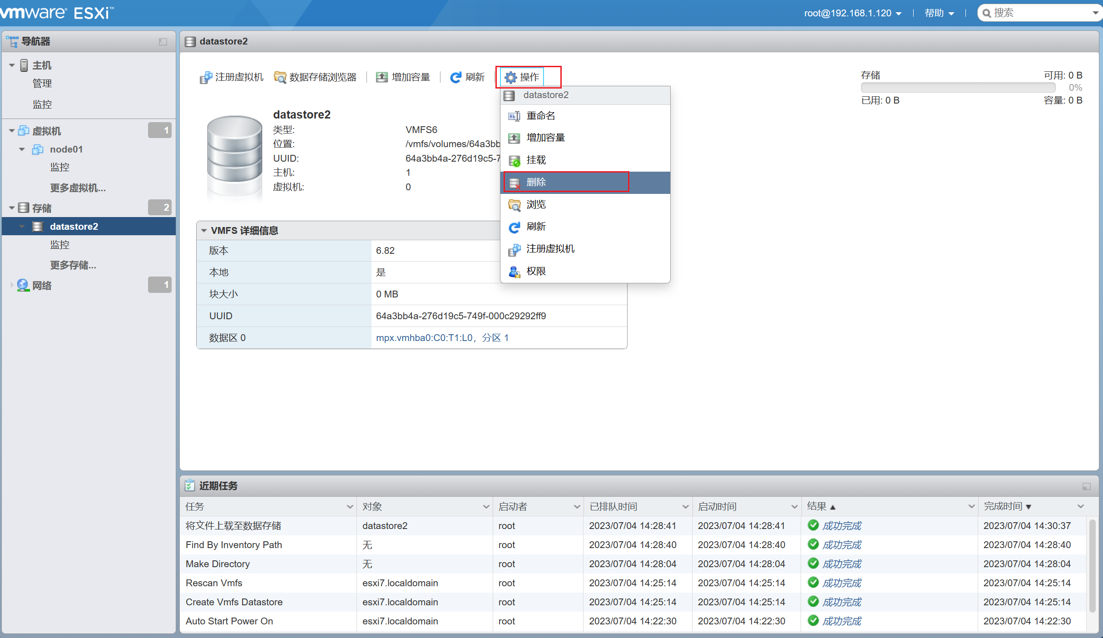Click the search magnifier icon

[986, 13]
